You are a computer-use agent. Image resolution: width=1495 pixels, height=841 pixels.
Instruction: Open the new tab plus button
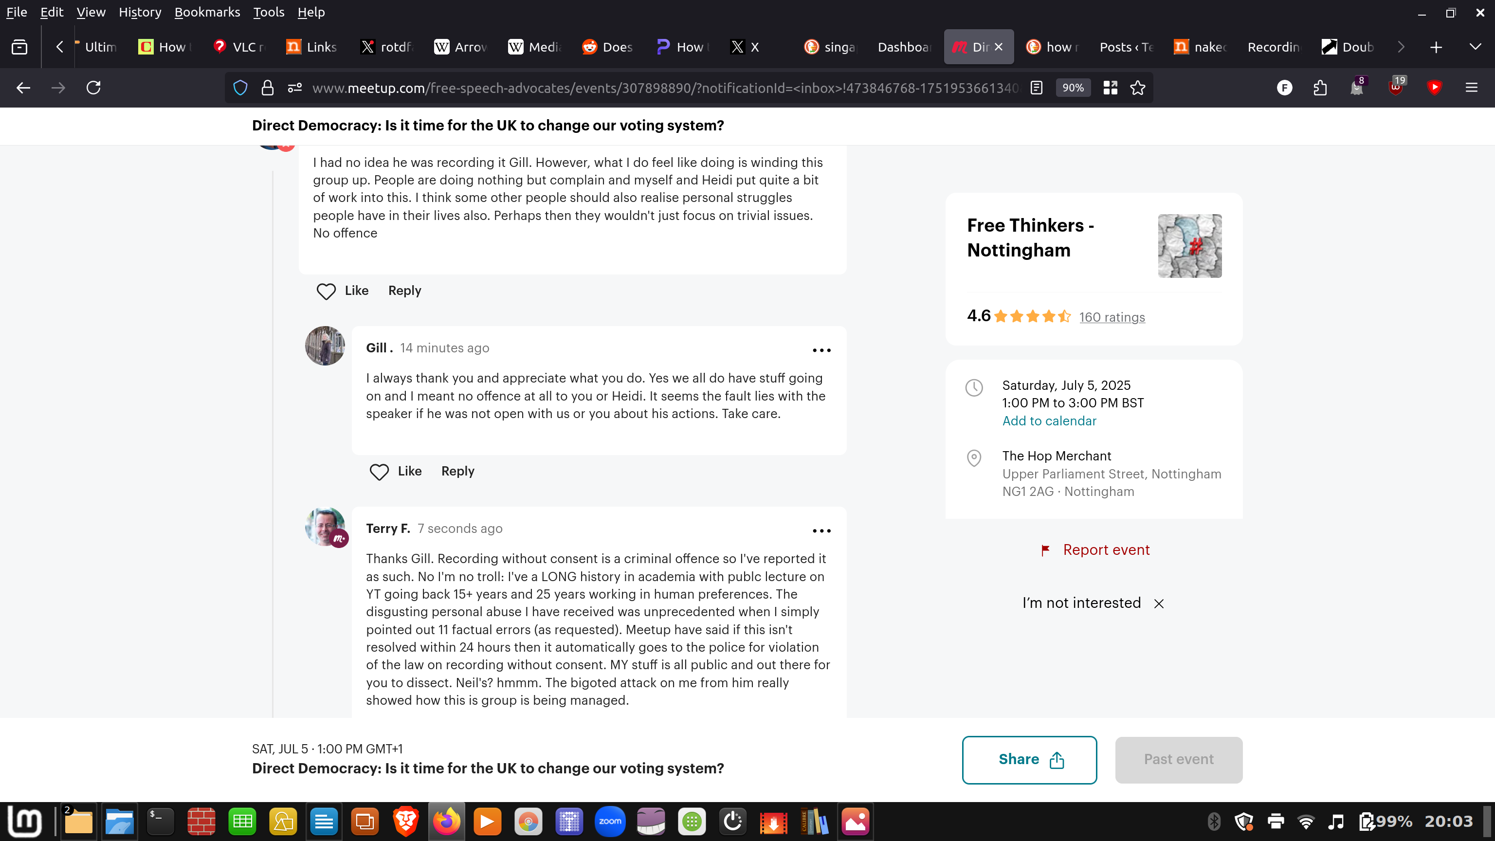coord(1436,47)
